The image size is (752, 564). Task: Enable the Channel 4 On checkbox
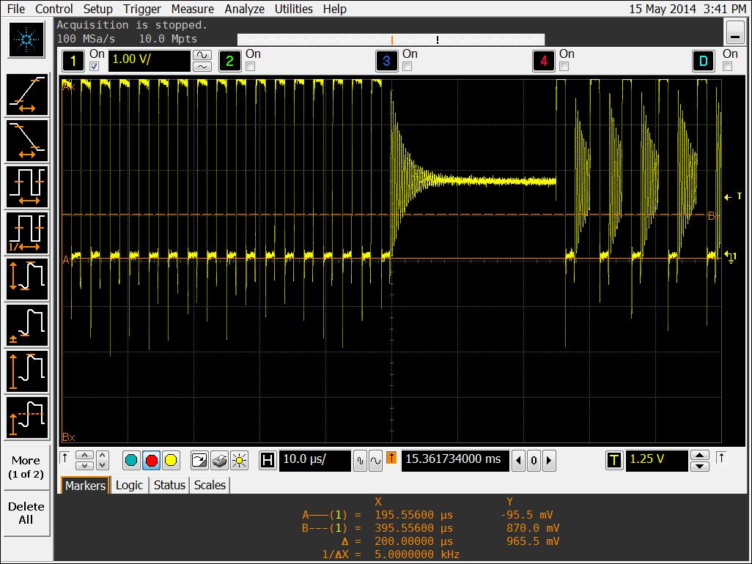pos(564,67)
